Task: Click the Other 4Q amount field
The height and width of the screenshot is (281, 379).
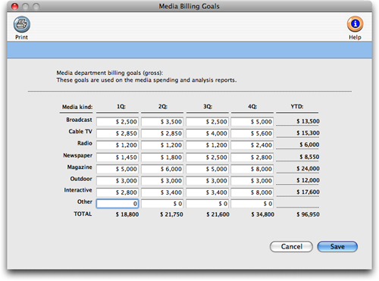Action: click(252, 204)
